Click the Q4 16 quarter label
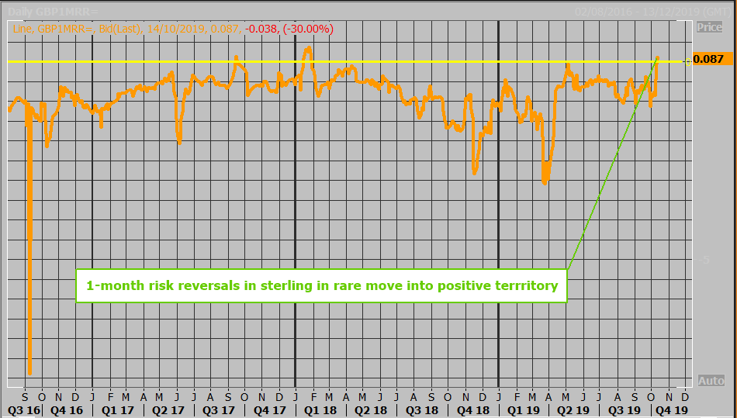 click(66, 410)
